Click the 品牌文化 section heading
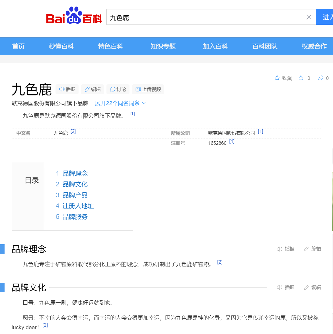333x334 pixels. point(29,288)
